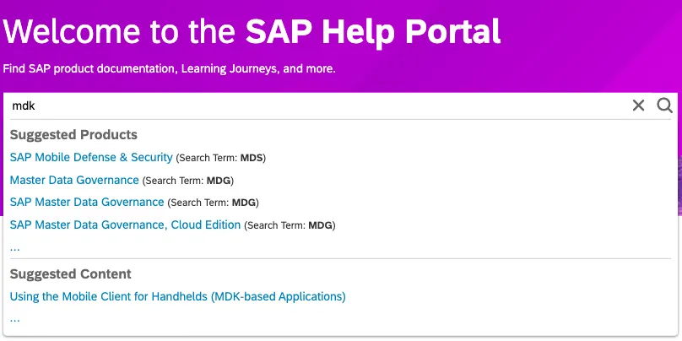Viewport: 682px width, 341px height.
Task: Click inside the search box containing 'mdk'
Action: (x=312, y=106)
